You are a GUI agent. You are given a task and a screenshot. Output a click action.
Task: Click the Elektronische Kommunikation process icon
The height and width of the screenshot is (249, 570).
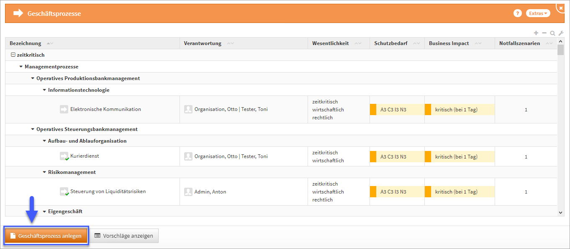point(64,109)
